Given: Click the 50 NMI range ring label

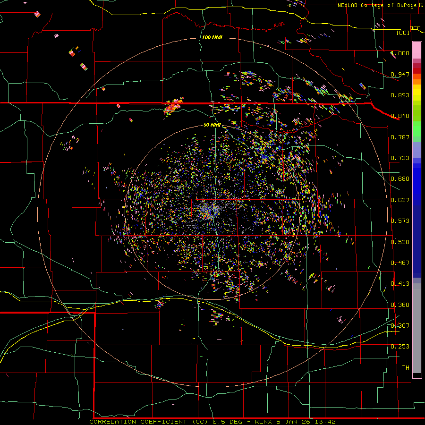Looking at the screenshot, I should [x=212, y=125].
